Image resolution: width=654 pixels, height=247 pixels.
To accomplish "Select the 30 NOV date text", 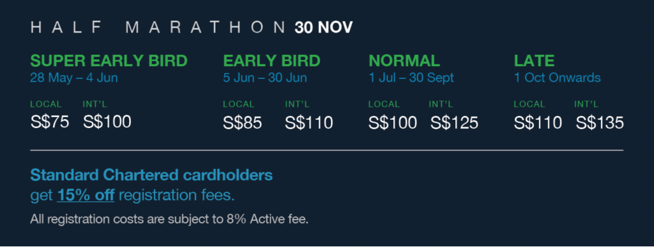I will click(324, 28).
